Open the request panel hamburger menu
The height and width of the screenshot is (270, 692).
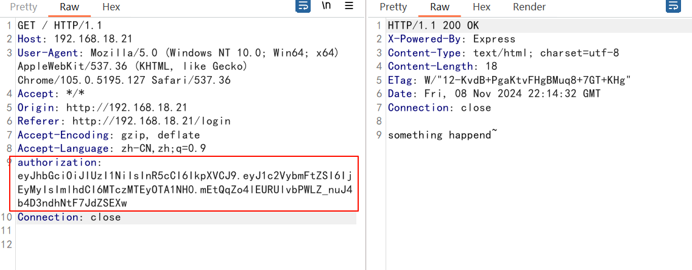348,6
